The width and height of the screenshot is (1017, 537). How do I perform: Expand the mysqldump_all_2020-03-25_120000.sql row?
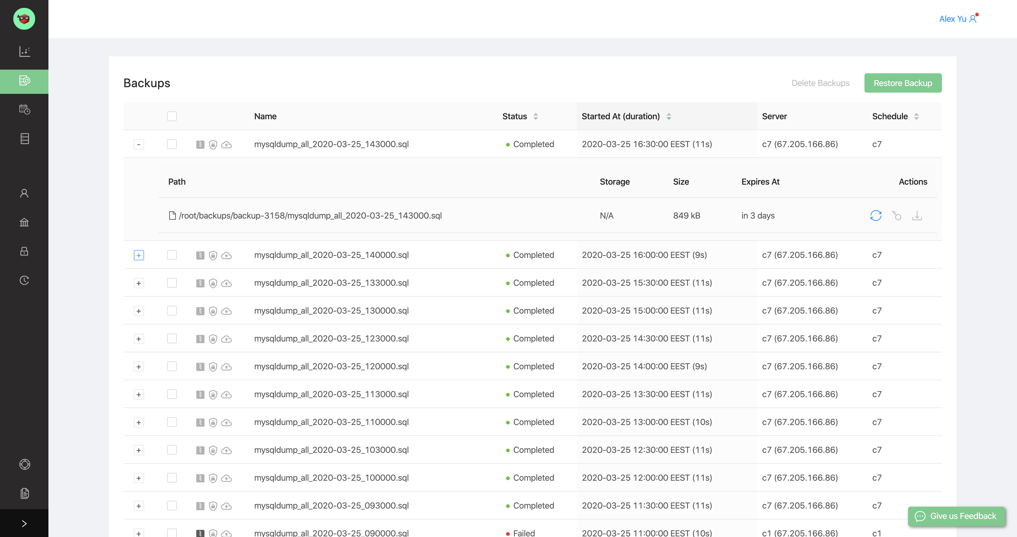click(x=139, y=367)
